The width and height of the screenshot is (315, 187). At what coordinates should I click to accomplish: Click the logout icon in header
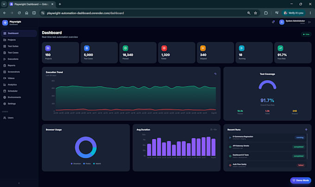click(x=309, y=22)
